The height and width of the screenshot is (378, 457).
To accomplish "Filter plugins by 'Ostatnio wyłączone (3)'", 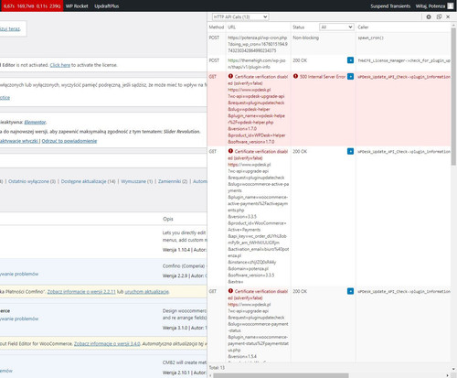I will pos(32,181).
